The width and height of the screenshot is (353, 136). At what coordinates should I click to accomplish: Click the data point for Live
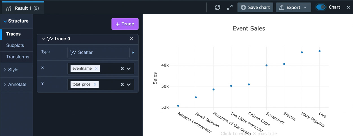point(319,51)
